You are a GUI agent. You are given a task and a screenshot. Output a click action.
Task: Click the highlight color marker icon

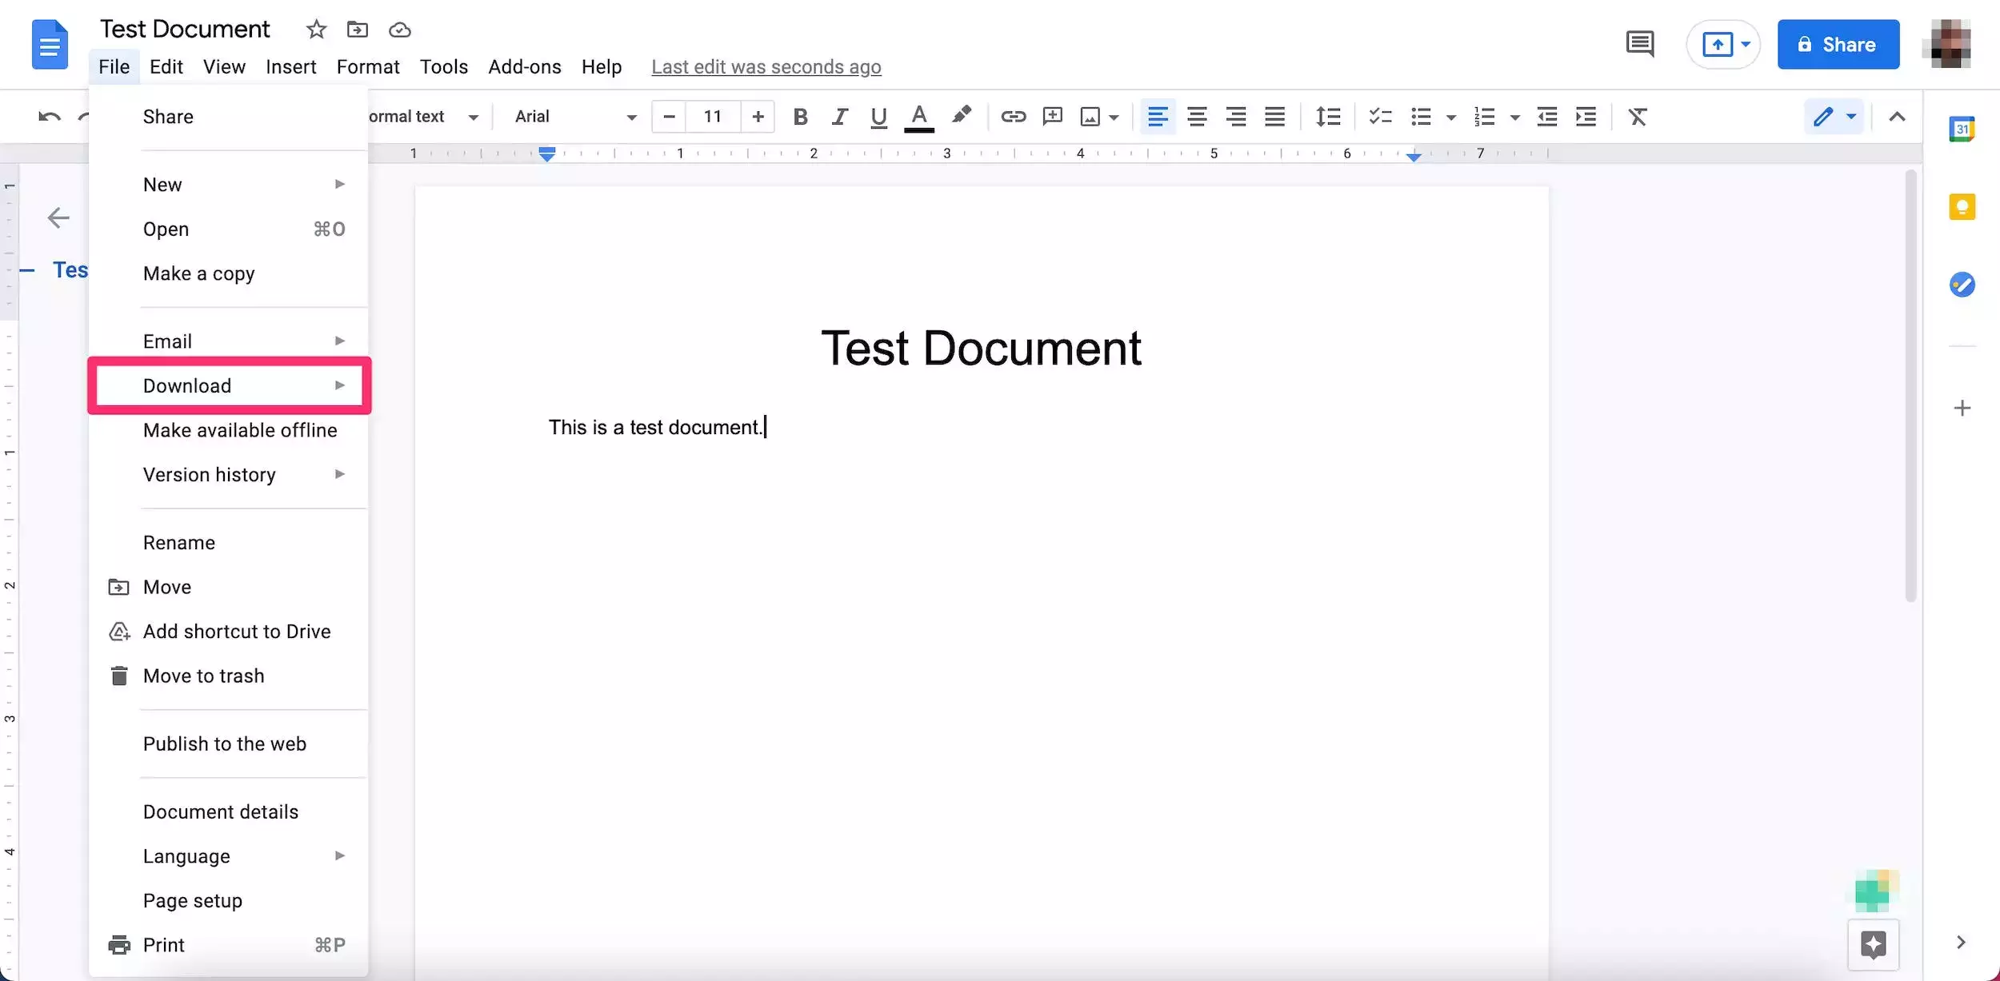coord(961,117)
